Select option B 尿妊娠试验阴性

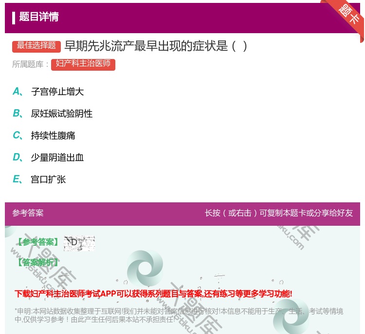click(x=53, y=114)
